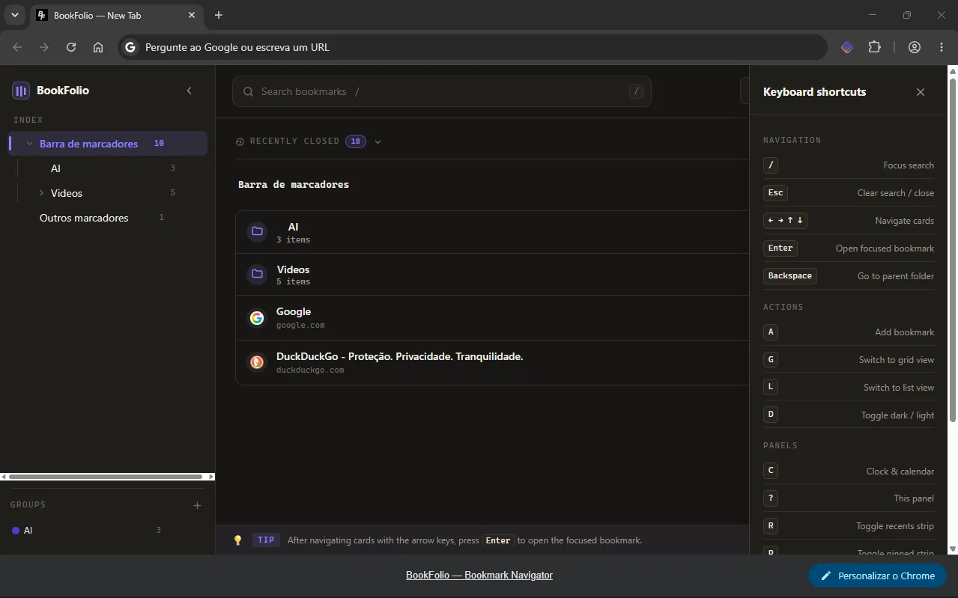958x598 pixels.
Task: Go to the home page icon
Action: 98,47
